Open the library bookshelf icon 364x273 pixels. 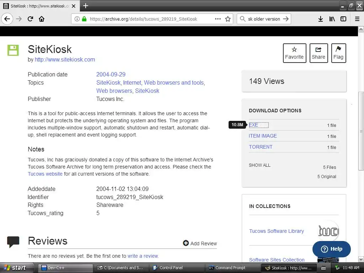pyautogui.click(x=332, y=19)
